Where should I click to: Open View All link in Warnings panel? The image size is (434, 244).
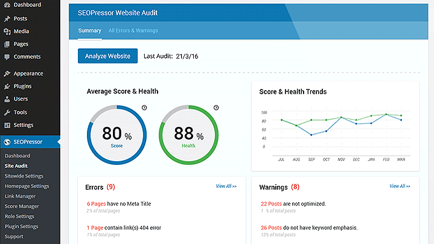(400, 187)
